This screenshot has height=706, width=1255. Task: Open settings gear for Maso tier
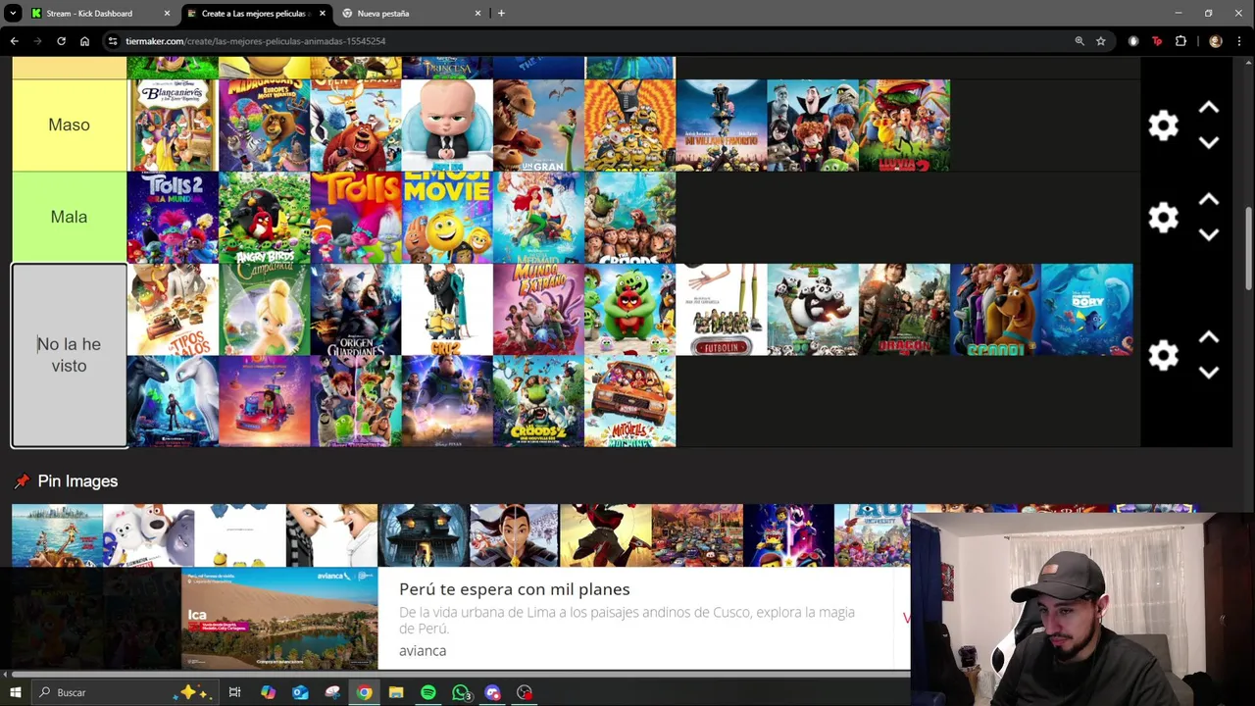pos(1163,126)
